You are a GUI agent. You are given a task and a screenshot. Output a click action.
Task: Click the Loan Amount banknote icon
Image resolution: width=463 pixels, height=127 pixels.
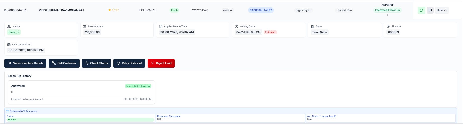[85, 26]
